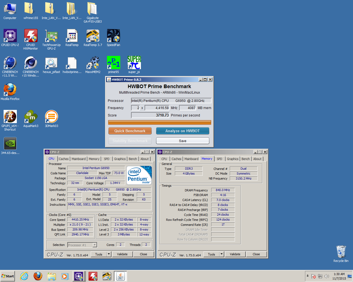This screenshot has height=282, width=353.
Task: Open Mozilla Firefox desktop shortcut
Action: pyautogui.click(x=10, y=92)
